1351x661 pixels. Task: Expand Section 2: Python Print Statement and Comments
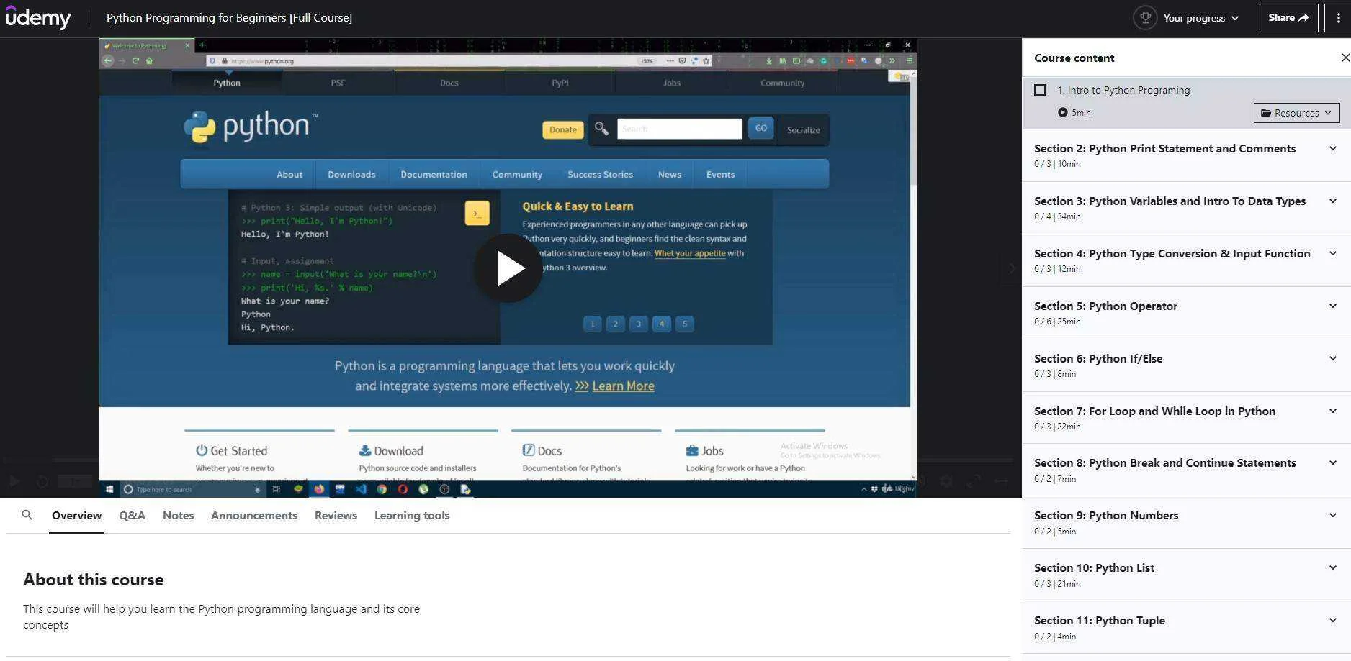click(x=1186, y=155)
